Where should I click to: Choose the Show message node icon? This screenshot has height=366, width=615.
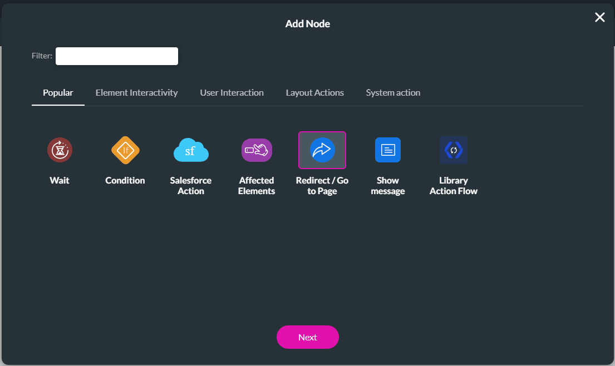pos(388,150)
